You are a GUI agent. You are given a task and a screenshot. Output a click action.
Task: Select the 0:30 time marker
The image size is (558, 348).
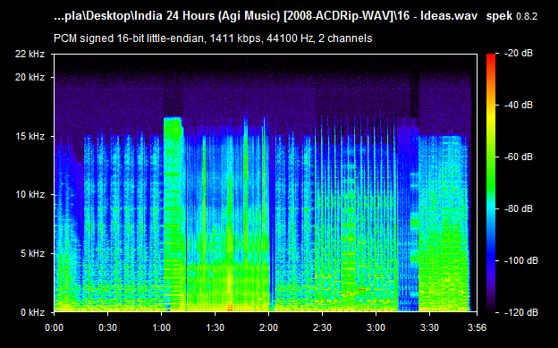[108, 327]
